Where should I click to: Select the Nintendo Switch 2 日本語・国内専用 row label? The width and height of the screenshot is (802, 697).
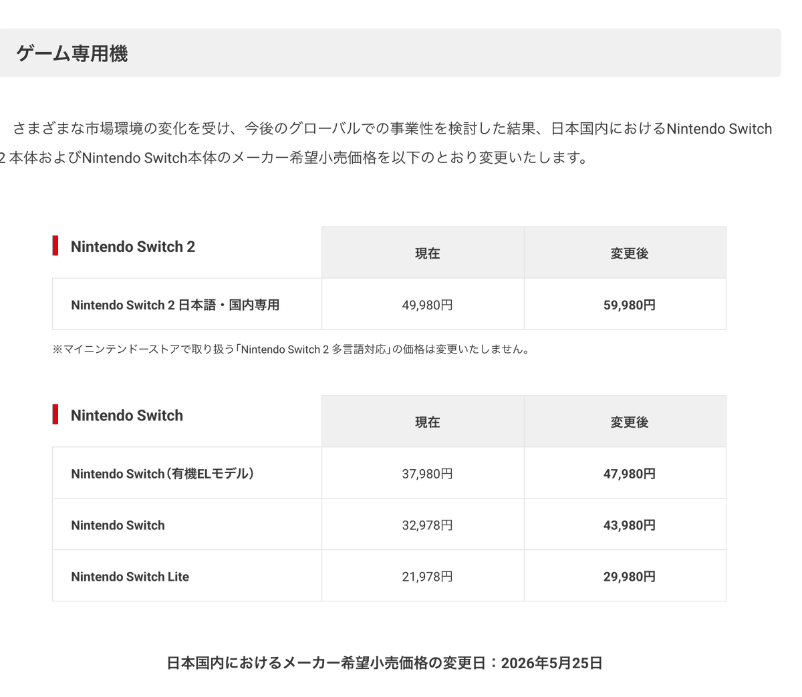pyautogui.click(x=175, y=305)
